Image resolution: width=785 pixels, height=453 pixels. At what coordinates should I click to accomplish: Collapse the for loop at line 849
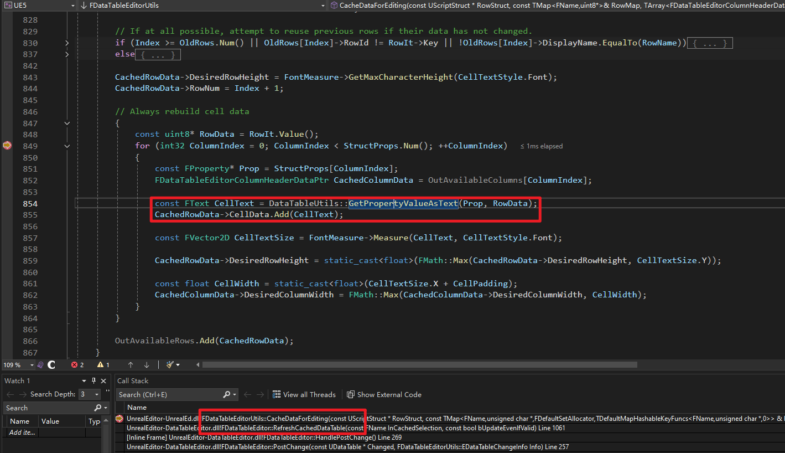coord(67,146)
